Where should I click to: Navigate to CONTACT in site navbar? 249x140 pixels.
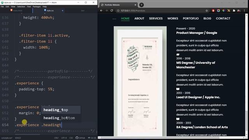coord(223,18)
